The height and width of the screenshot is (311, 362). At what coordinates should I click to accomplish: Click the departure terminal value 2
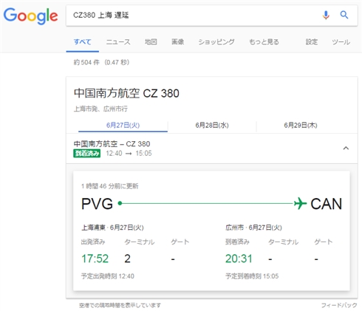127,259
